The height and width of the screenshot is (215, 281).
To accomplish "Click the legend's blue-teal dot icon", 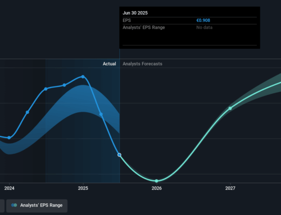I will coord(14,205).
